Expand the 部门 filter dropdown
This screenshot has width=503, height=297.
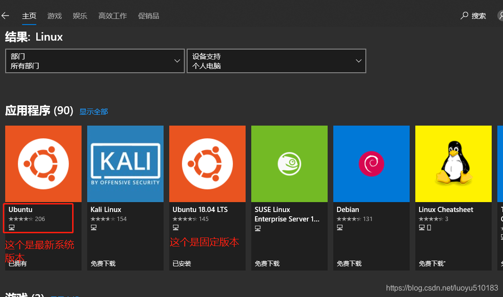pos(95,61)
